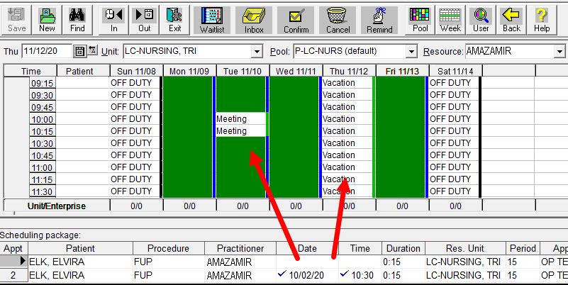Click the empty Date cell in first row

[x=307, y=262]
